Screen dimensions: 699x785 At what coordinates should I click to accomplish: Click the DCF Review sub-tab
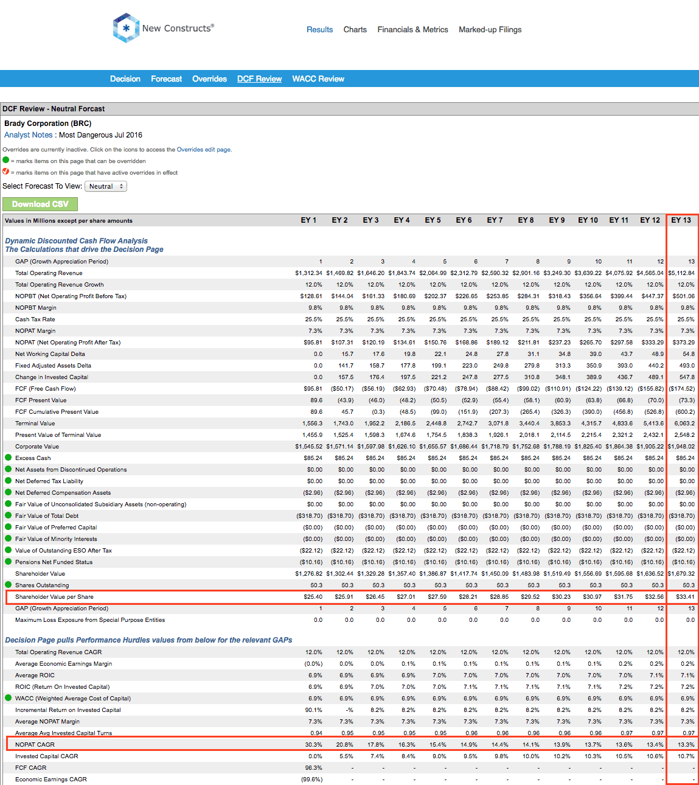pos(260,78)
